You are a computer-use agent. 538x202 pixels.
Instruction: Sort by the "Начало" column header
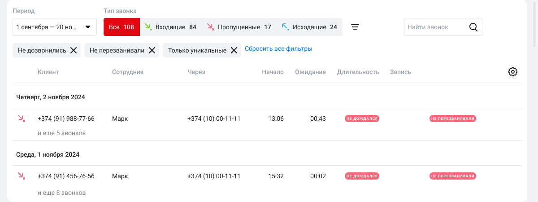click(x=273, y=72)
